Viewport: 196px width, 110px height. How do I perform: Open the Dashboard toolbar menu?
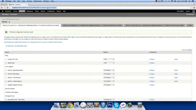coord(8,11)
